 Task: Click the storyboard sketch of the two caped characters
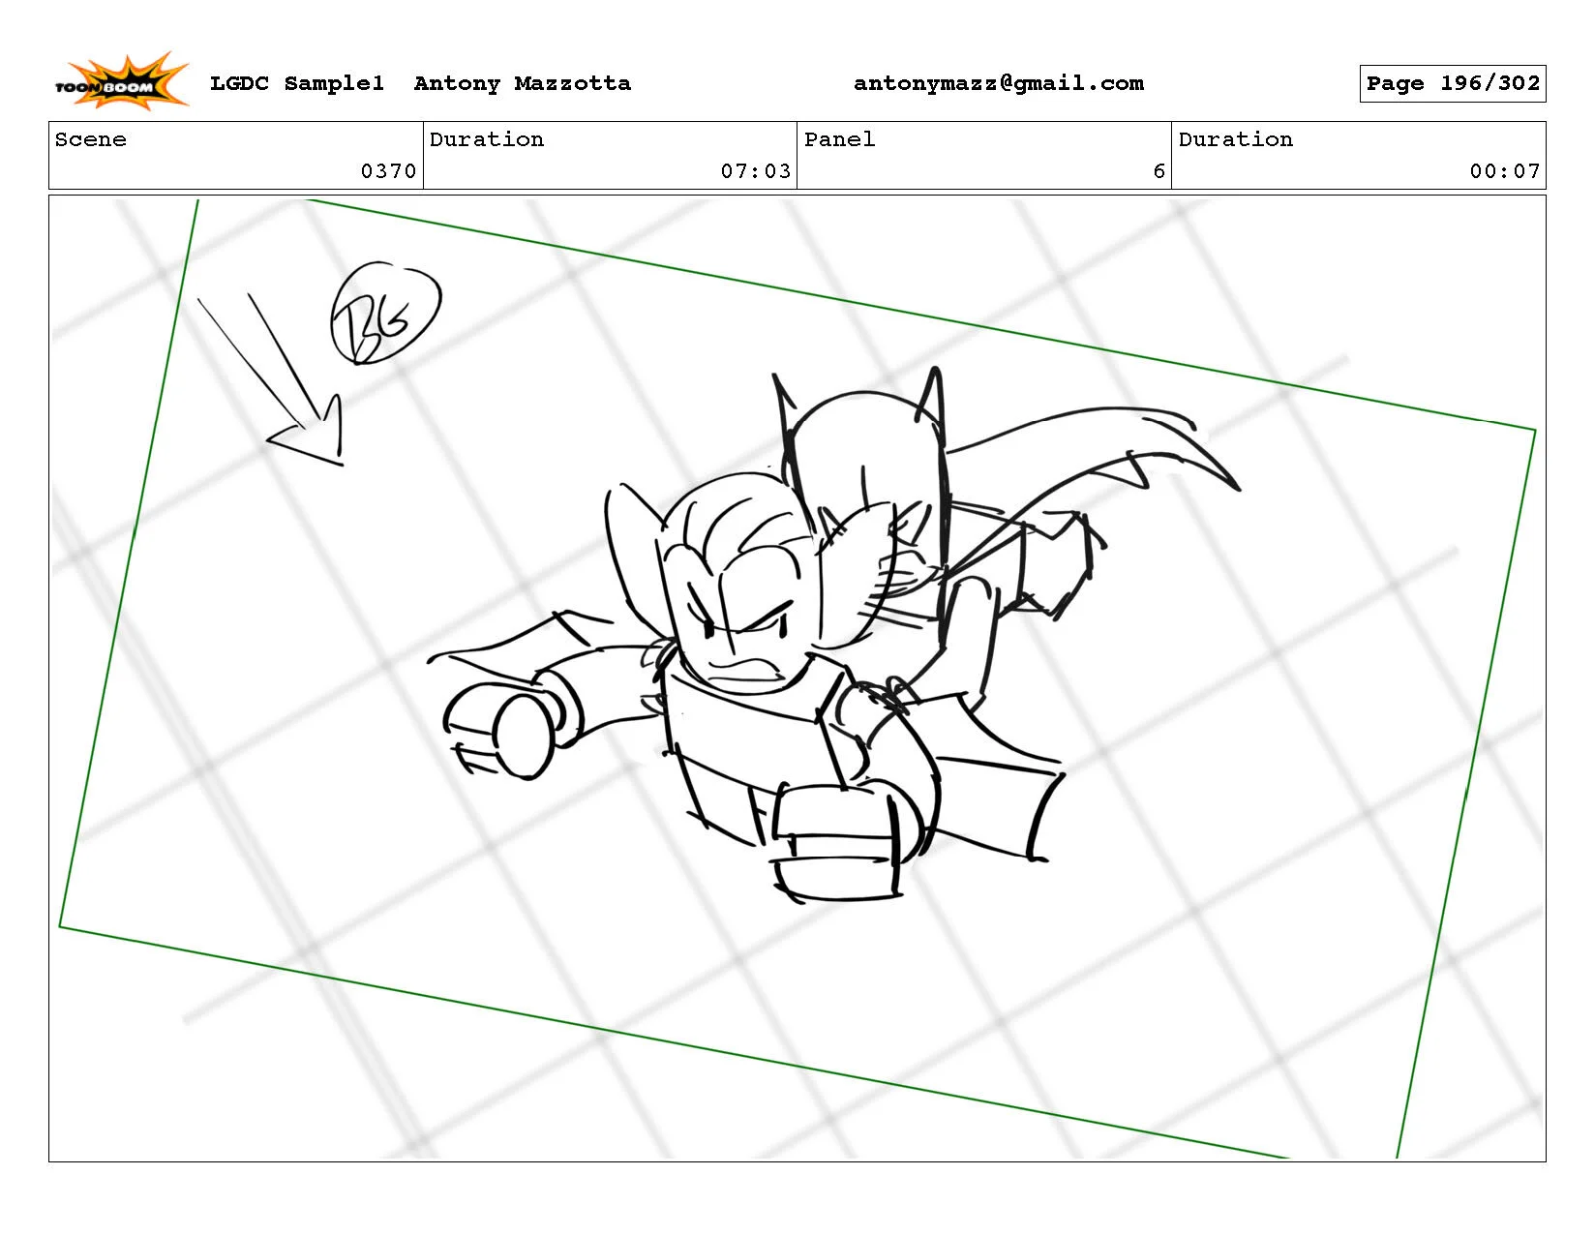pyautogui.click(x=834, y=634)
